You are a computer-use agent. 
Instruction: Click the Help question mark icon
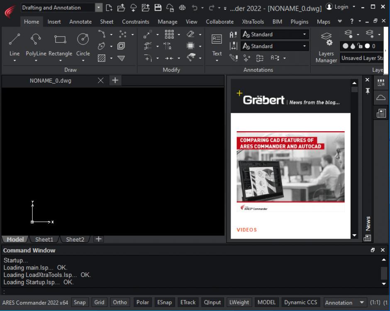click(x=352, y=22)
